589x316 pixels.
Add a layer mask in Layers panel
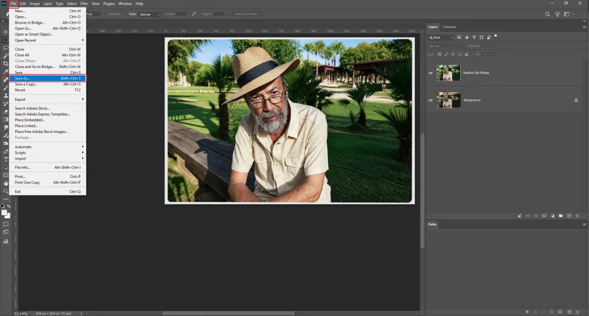[544, 216]
